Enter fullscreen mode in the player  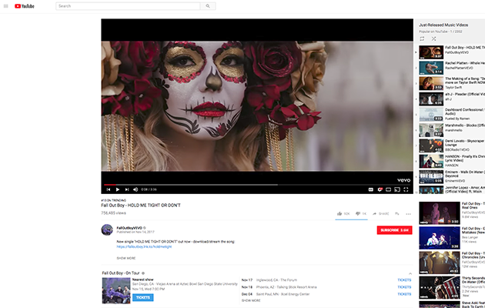[406, 189]
